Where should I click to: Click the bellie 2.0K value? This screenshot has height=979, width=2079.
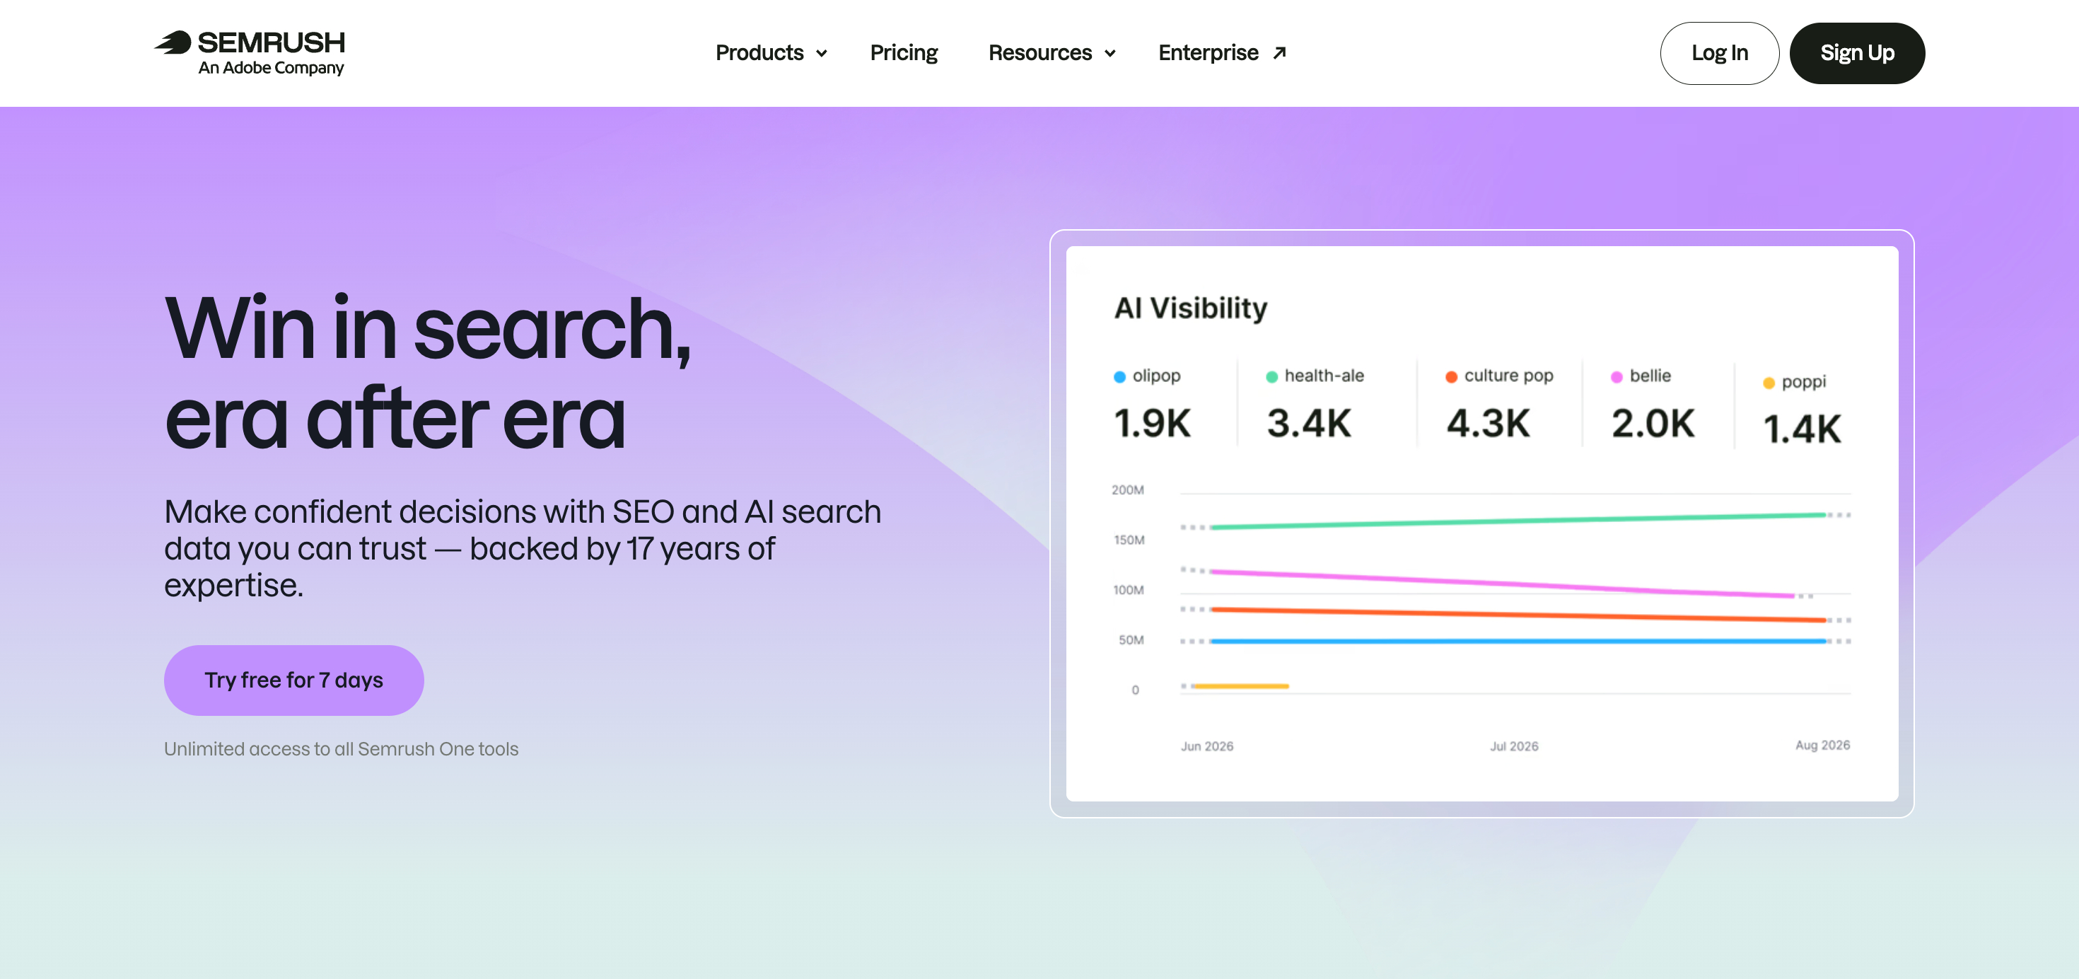(x=1653, y=424)
